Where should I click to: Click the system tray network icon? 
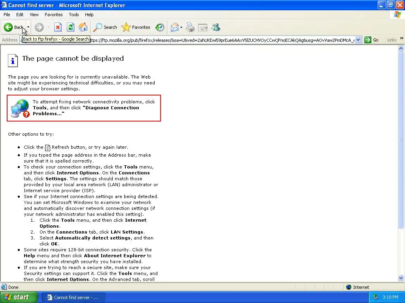(x=376, y=297)
